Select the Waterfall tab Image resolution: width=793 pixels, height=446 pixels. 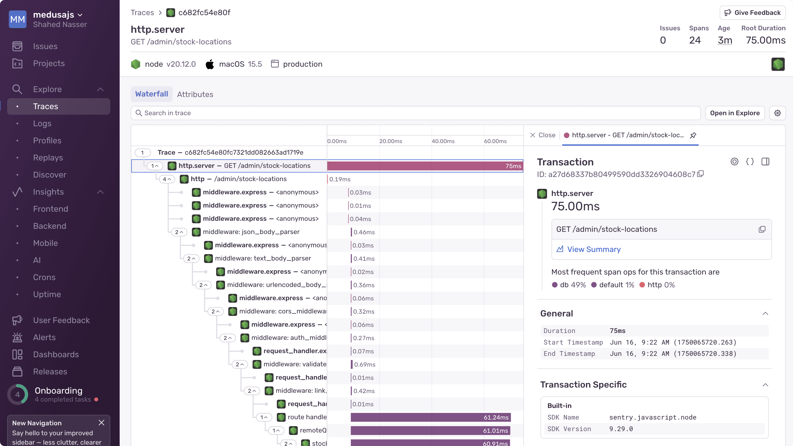click(x=151, y=94)
